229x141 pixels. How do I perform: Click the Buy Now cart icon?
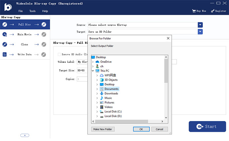194,11
